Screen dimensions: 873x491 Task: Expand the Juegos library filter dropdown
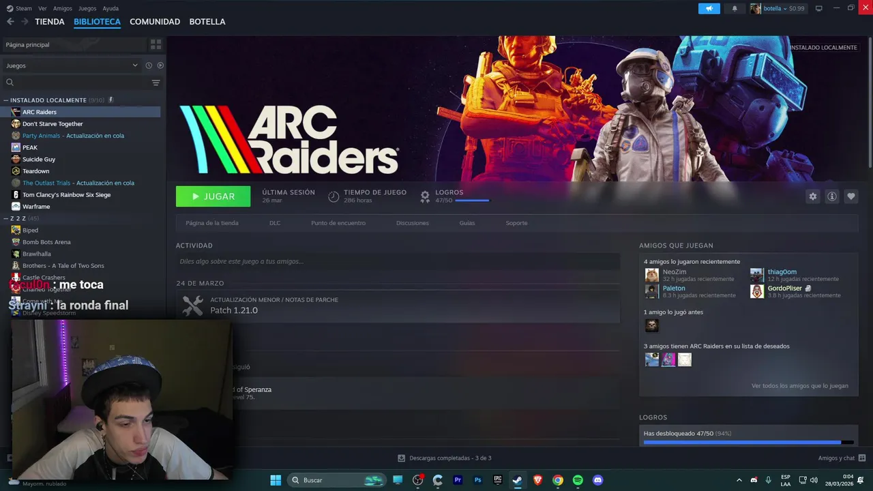click(x=72, y=65)
